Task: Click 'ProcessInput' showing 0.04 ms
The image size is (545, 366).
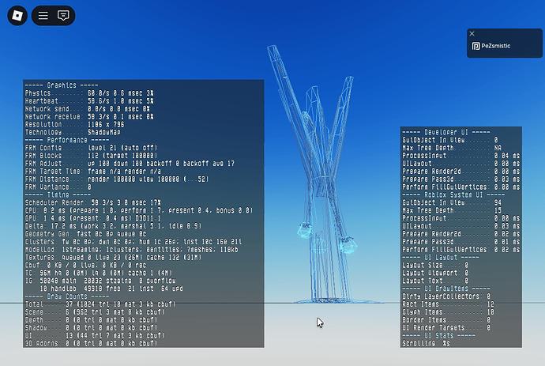Action: pyautogui.click(x=461, y=156)
